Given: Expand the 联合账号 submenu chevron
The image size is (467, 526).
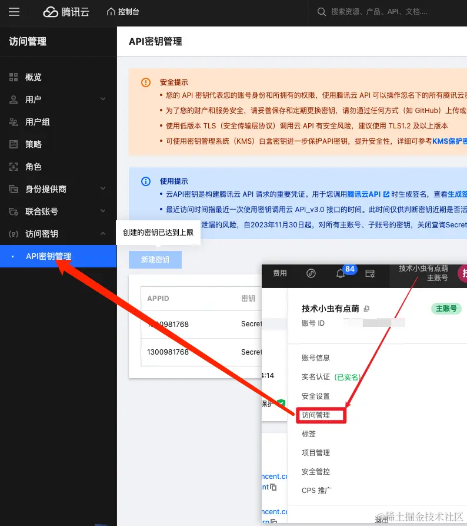Looking at the screenshot, I should [x=103, y=211].
